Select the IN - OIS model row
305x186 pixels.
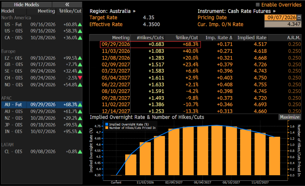(x=42, y=131)
